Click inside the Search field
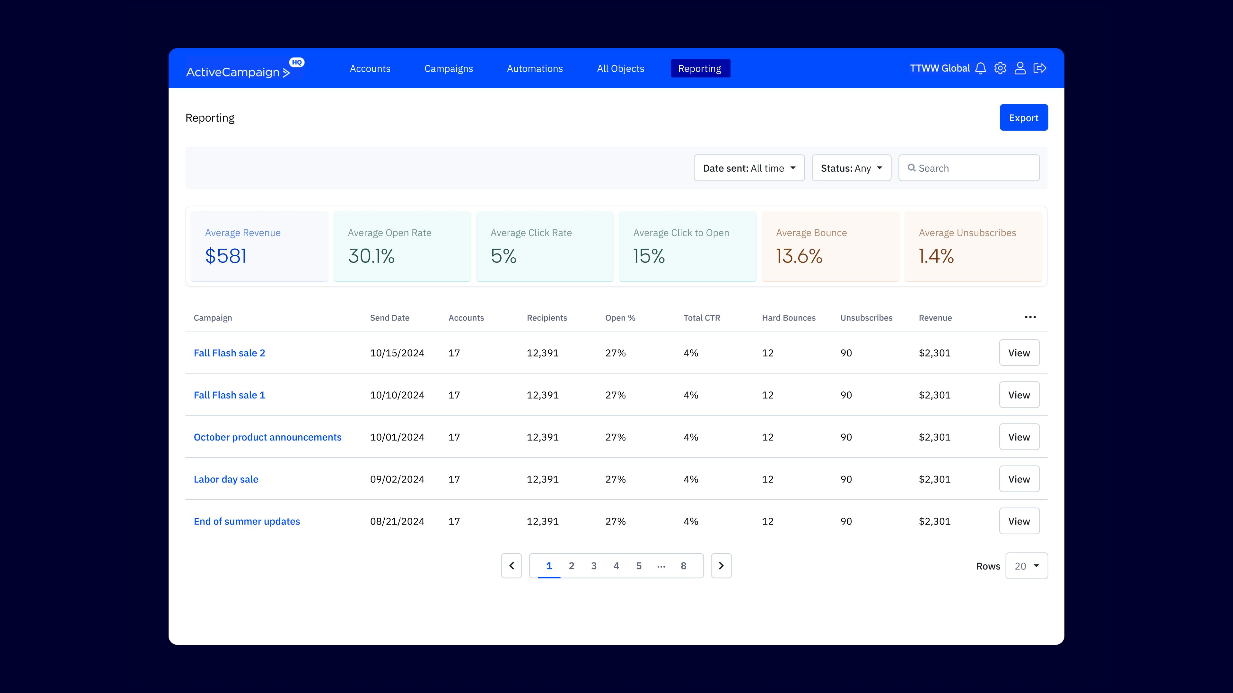The image size is (1233, 693). point(968,168)
